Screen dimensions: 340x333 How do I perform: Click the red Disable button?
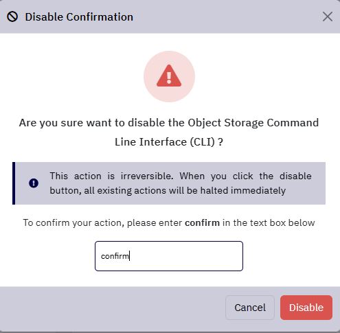306,308
